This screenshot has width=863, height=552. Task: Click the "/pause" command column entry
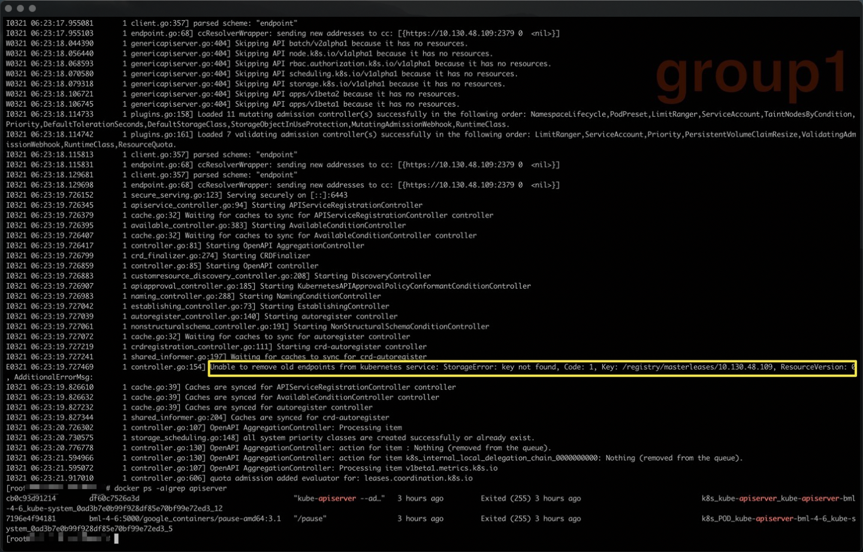(310, 518)
